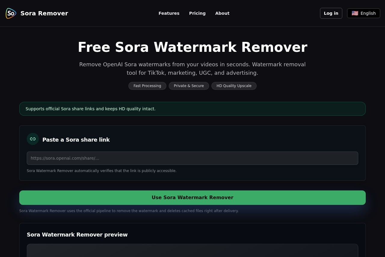Click the green info banner about share links
Image resolution: width=385 pixels, height=257 pixels.
coord(192,109)
